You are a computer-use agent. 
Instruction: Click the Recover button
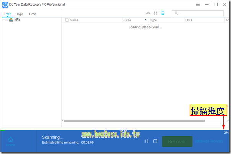tap(177, 141)
